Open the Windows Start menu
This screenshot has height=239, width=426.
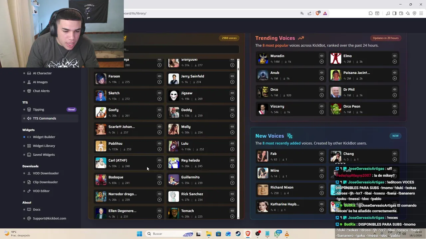[139, 234]
